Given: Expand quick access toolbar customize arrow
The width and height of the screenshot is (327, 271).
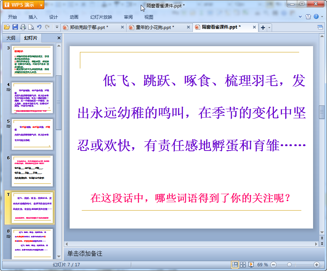Looking at the screenshot, I should point(57,27).
